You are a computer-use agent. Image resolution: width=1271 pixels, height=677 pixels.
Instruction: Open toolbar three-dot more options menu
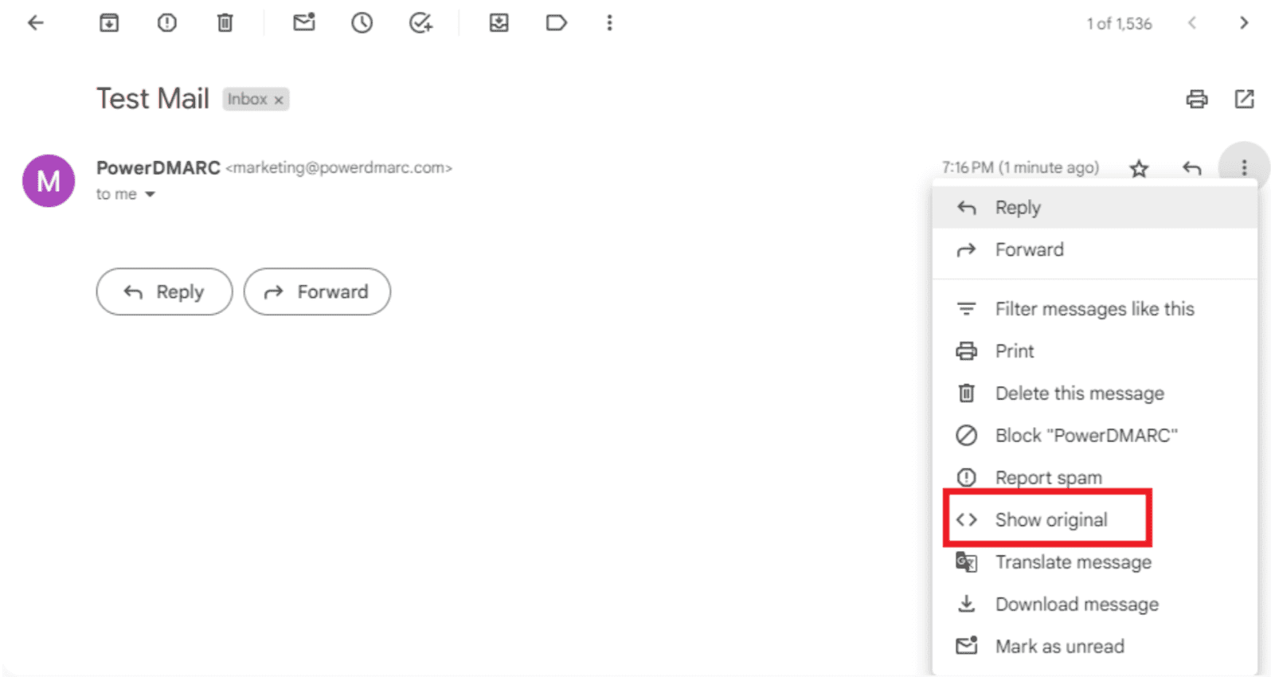[x=609, y=23]
